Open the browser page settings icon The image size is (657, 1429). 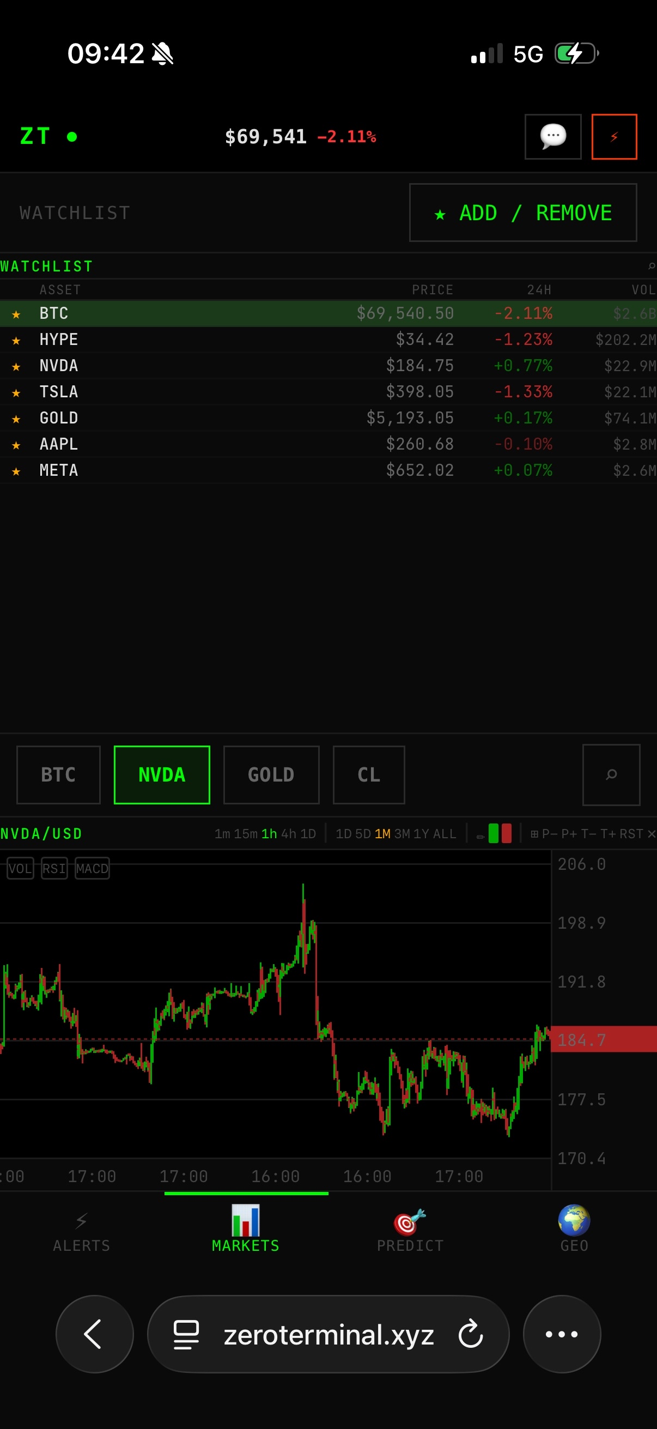tap(186, 1335)
